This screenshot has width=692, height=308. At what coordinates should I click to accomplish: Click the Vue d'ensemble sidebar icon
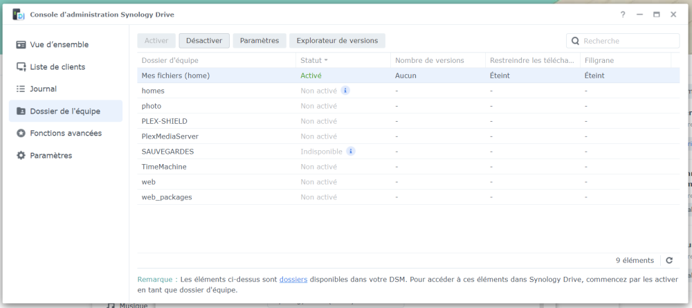coord(21,44)
